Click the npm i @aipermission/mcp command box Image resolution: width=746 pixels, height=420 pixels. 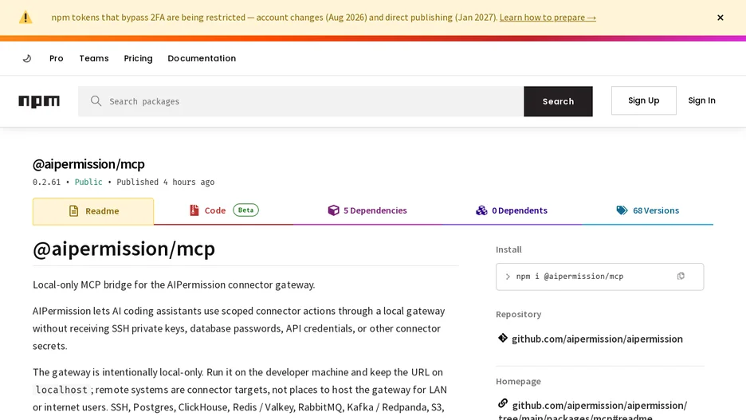pos(599,277)
